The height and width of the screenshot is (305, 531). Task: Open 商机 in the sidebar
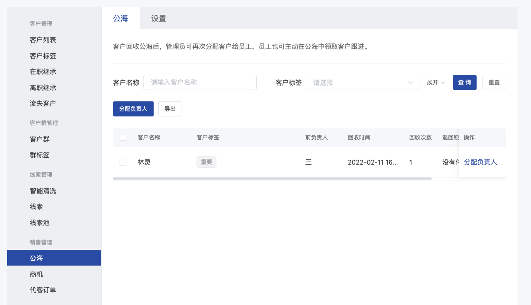tap(36, 274)
